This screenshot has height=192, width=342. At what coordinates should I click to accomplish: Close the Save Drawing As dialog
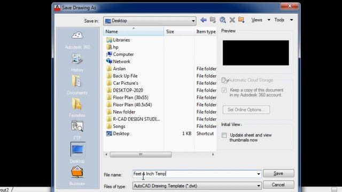pyautogui.click(x=290, y=6)
